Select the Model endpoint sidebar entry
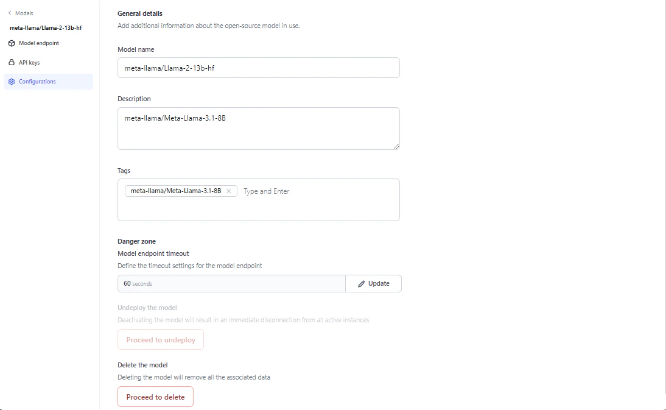Screen dimensions: 666x410 (x=38, y=43)
